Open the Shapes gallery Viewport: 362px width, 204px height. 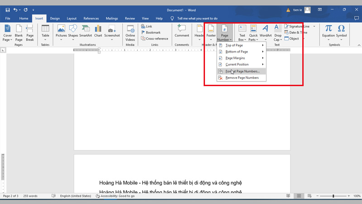(x=73, y=31)
